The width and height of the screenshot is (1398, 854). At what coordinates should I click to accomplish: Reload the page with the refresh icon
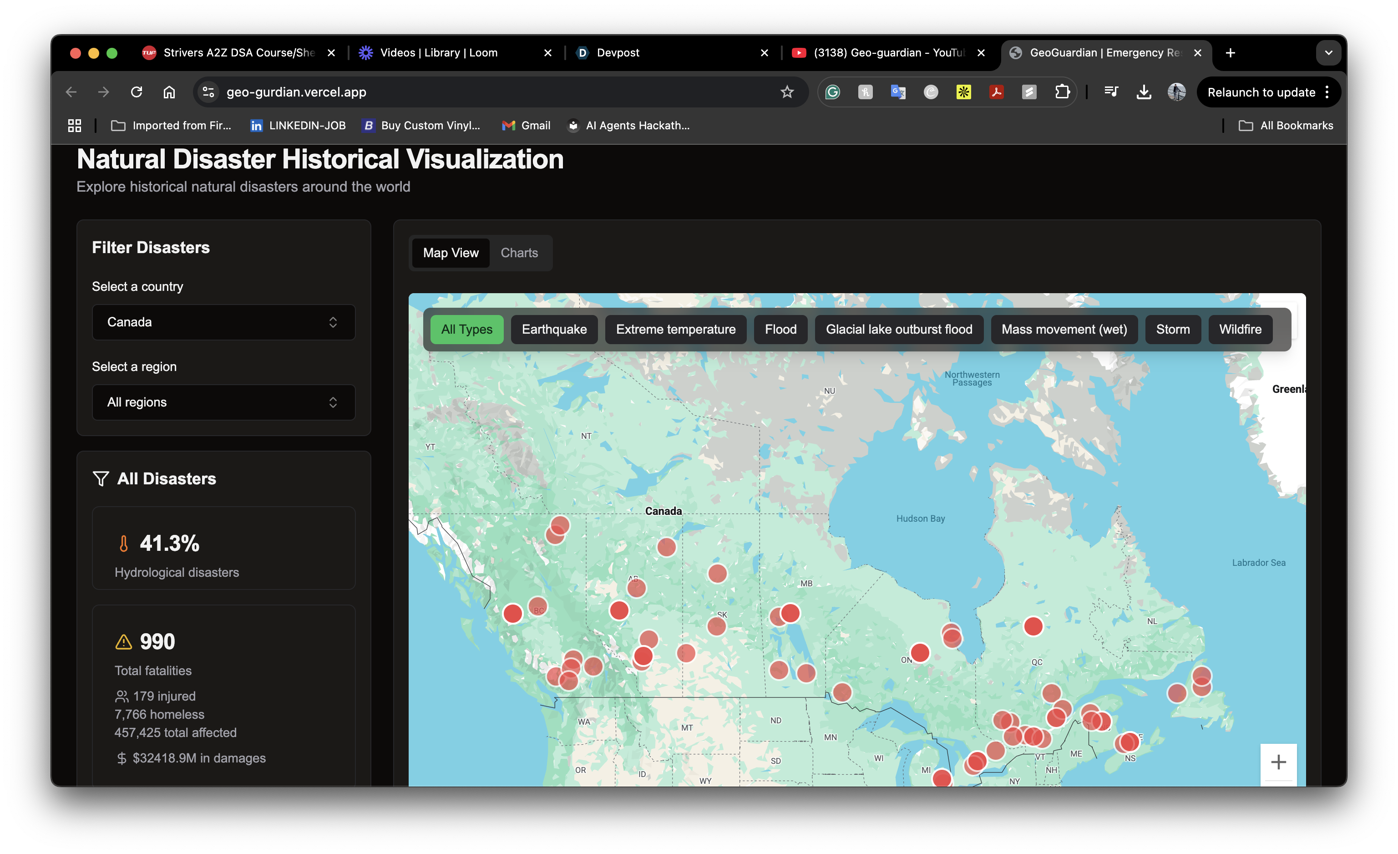tap(136, 92)
